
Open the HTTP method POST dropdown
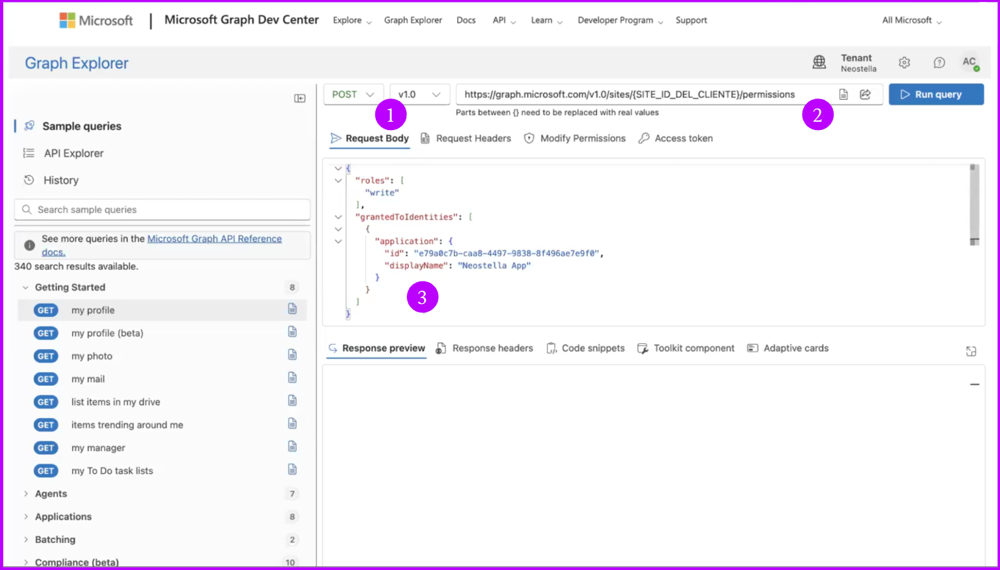coord(353,95)
